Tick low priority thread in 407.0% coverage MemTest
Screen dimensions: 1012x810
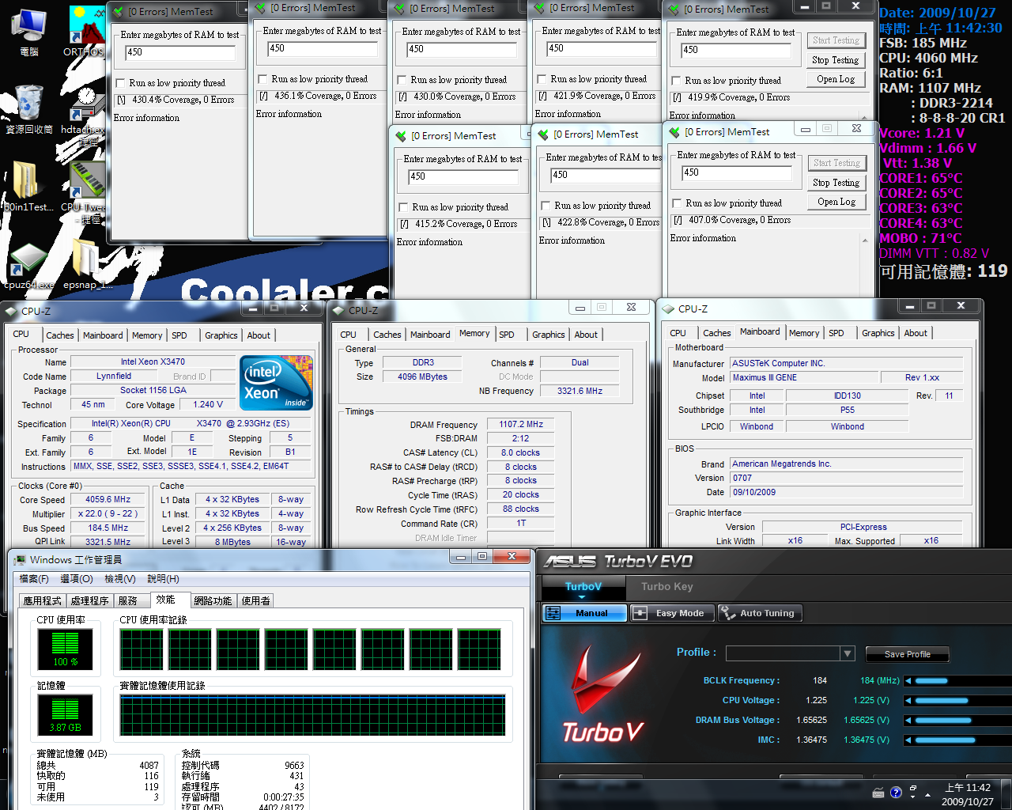click(677, 203)
